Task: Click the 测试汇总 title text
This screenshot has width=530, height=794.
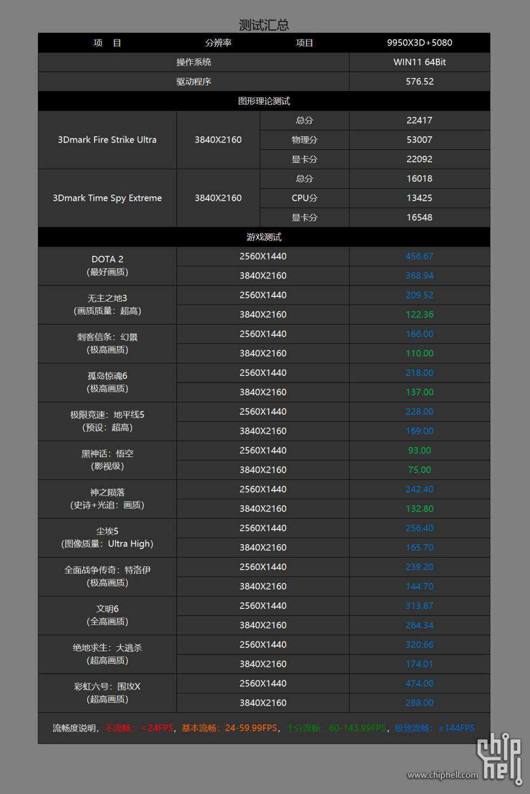Action: [264, 25]
